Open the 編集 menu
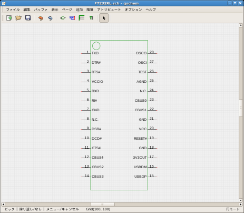This screenshot has width=244, height=213. (27, 9)
